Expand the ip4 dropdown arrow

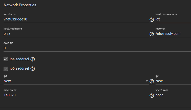[147, 81]
